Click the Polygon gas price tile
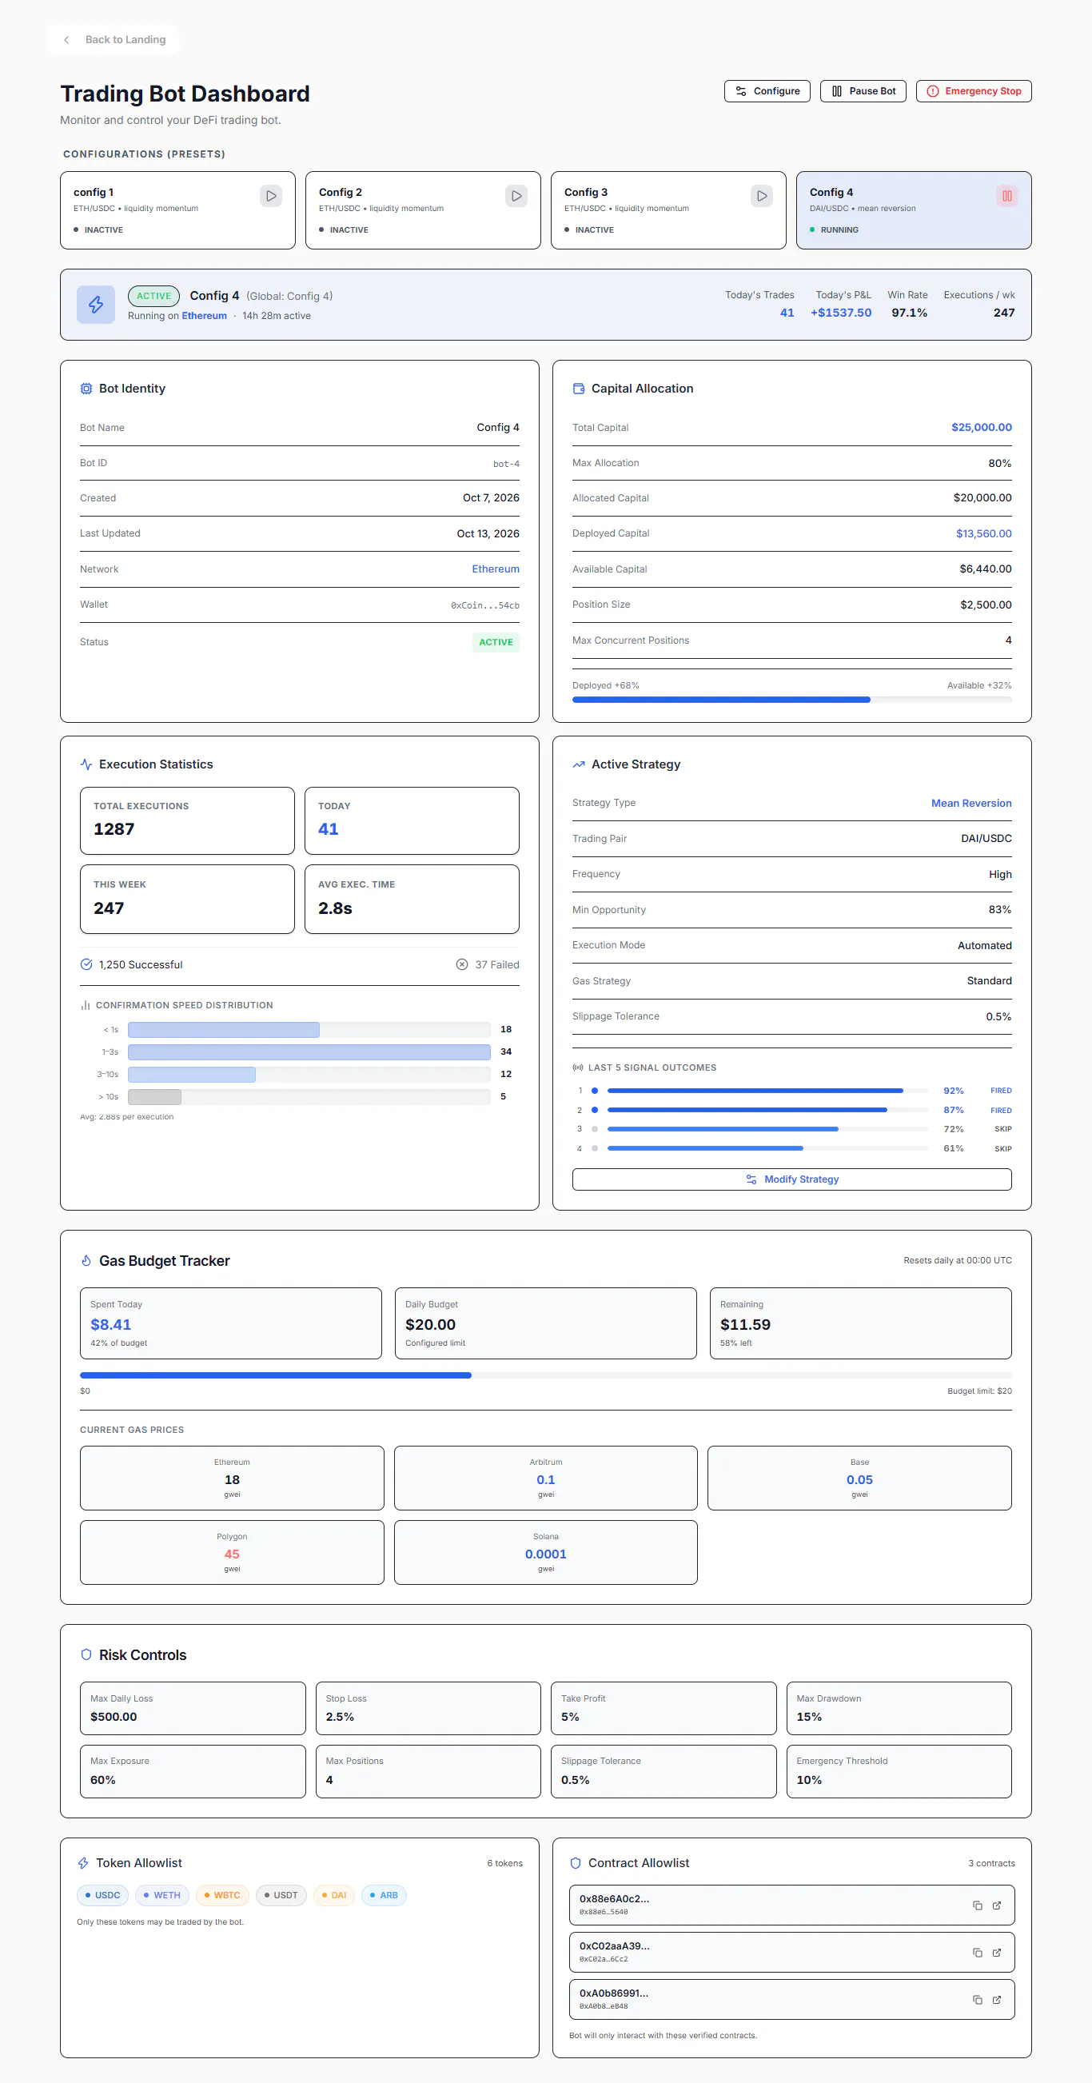 coord(232,1552)
